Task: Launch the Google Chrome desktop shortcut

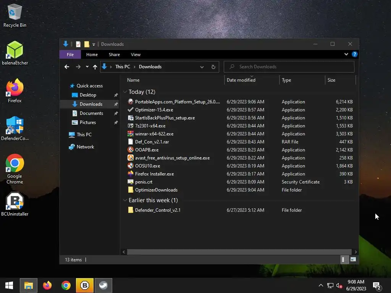Action: [x=15, y=169]
